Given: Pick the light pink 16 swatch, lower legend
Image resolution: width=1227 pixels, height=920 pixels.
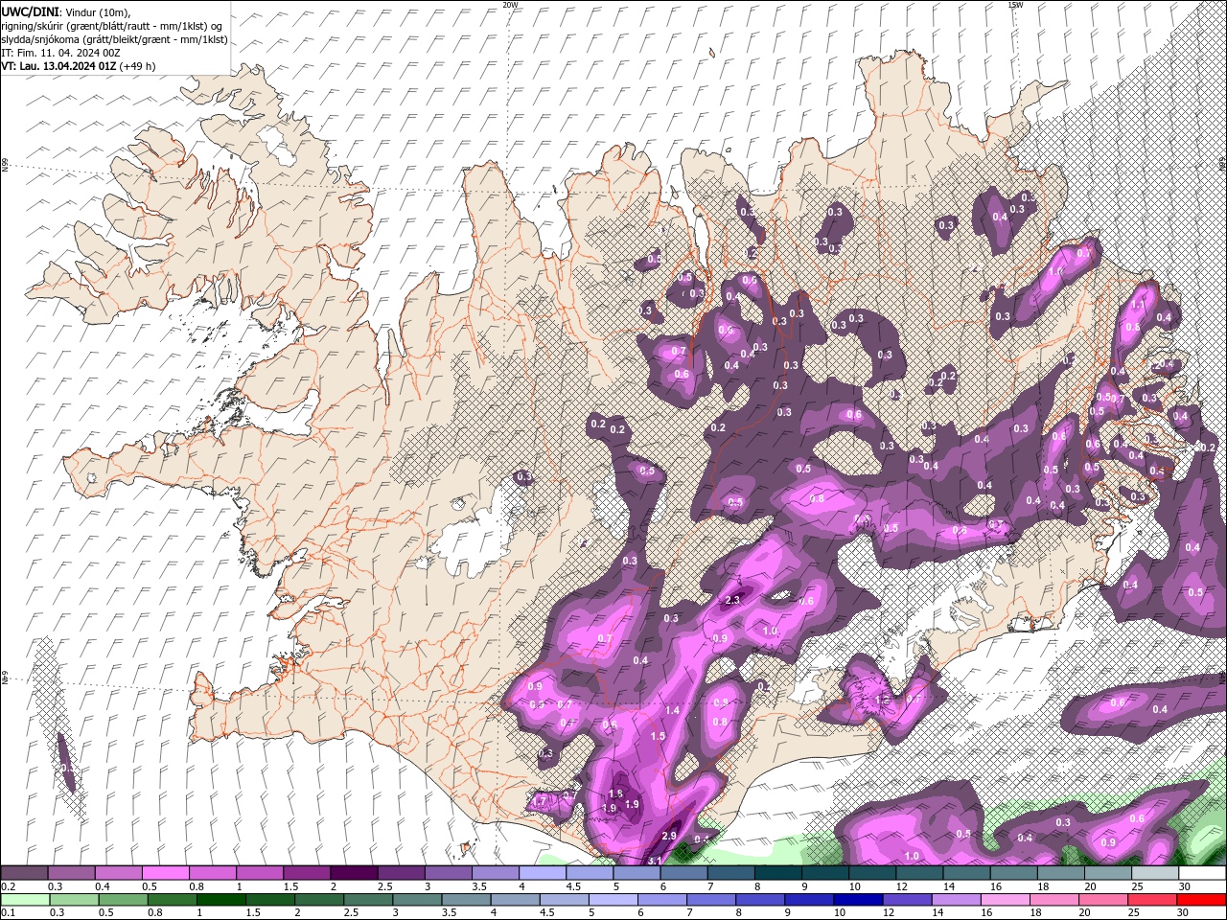Looking at the screenshot, I should (1007, 900).
